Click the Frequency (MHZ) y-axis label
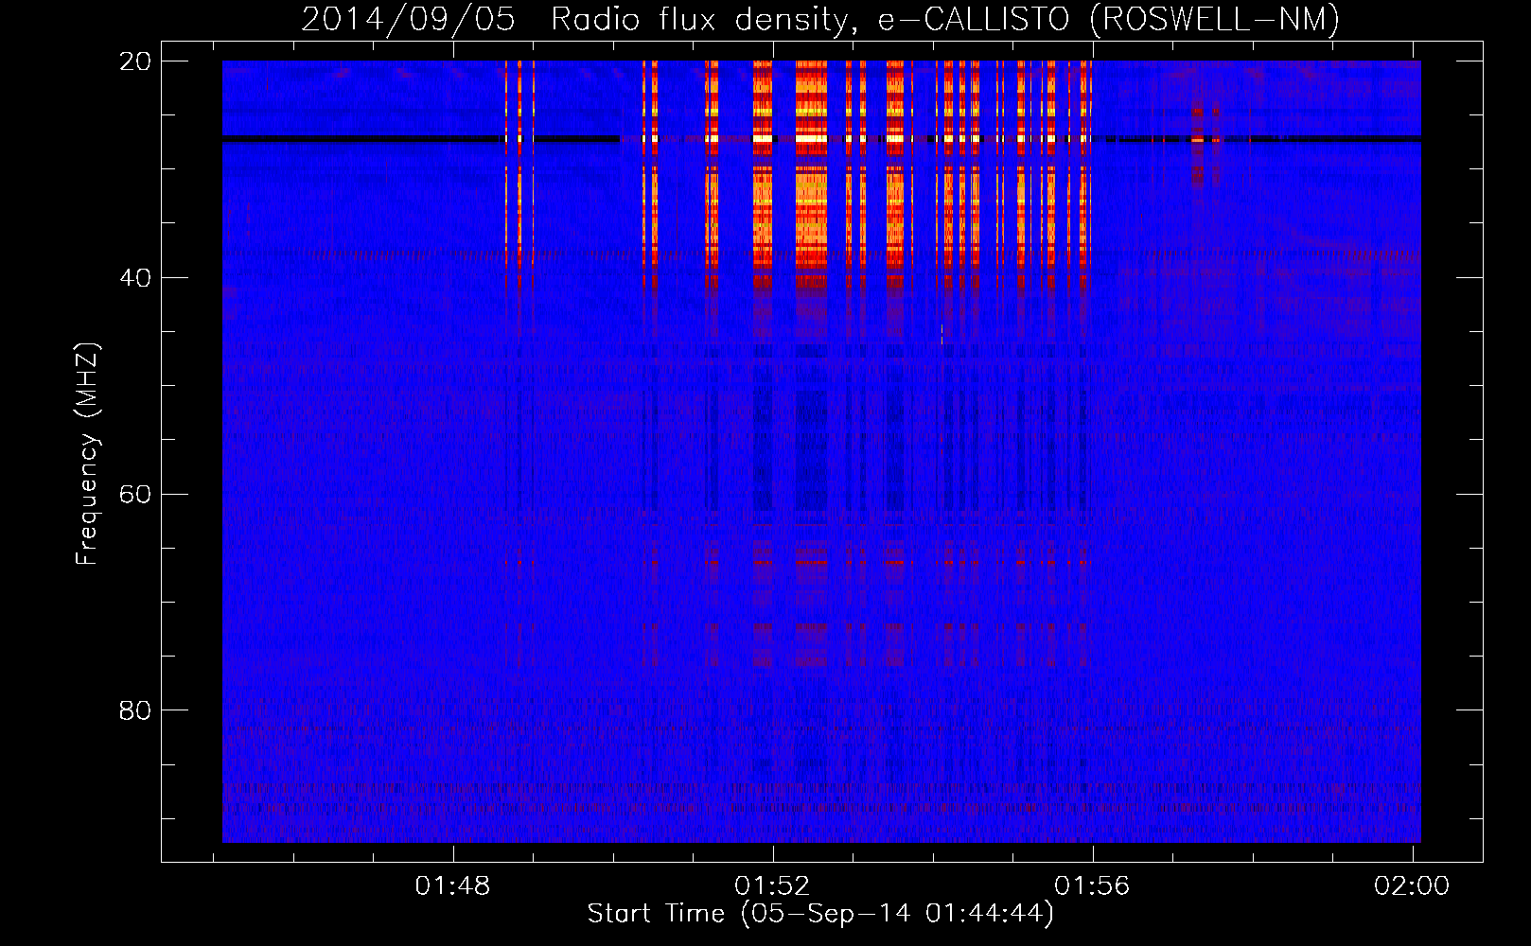This screenshot has height=946, width=1531. 87,454
